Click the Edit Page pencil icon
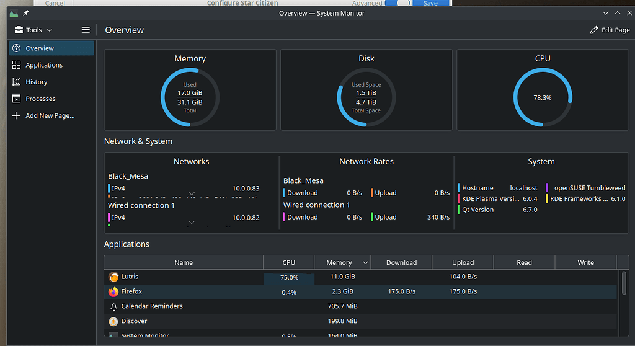Screen dimensions: 635x346 click(594, 30)
